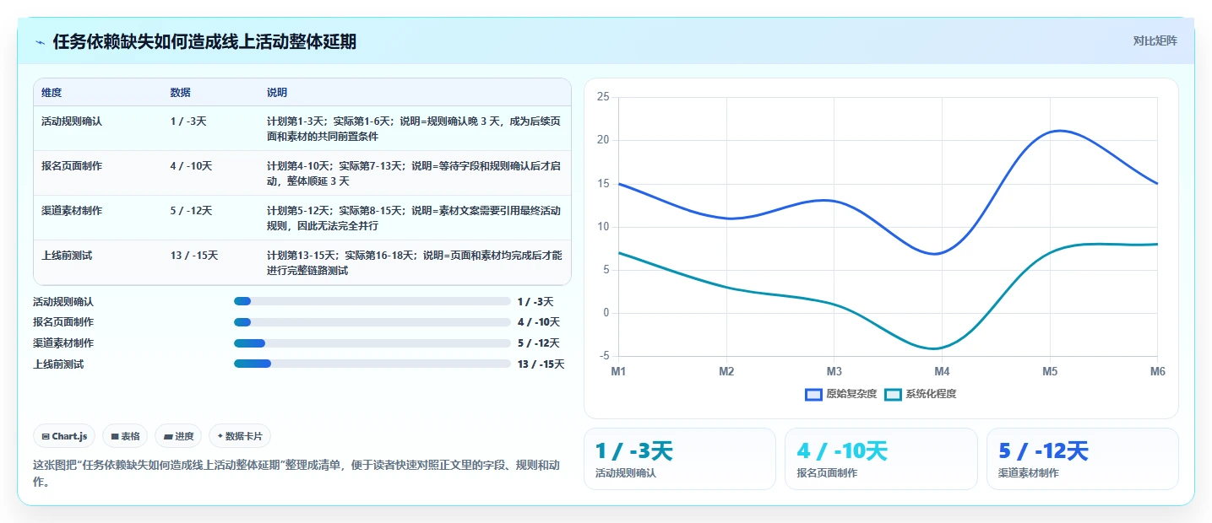
Task: Open the 4 / -10天 报名页面制作 data card
Action: point(881,459)
